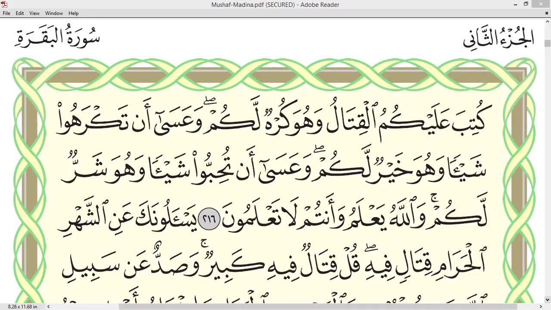Open the Window menu
The image size is (551, 310).
pyautogui.click(x=54, y=13)
